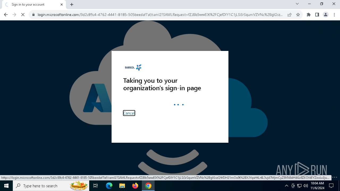This screenshot has height=191, width=340.
Task: Click the Sasol logo in sign-in dialog
Action: tap(133, 67)
